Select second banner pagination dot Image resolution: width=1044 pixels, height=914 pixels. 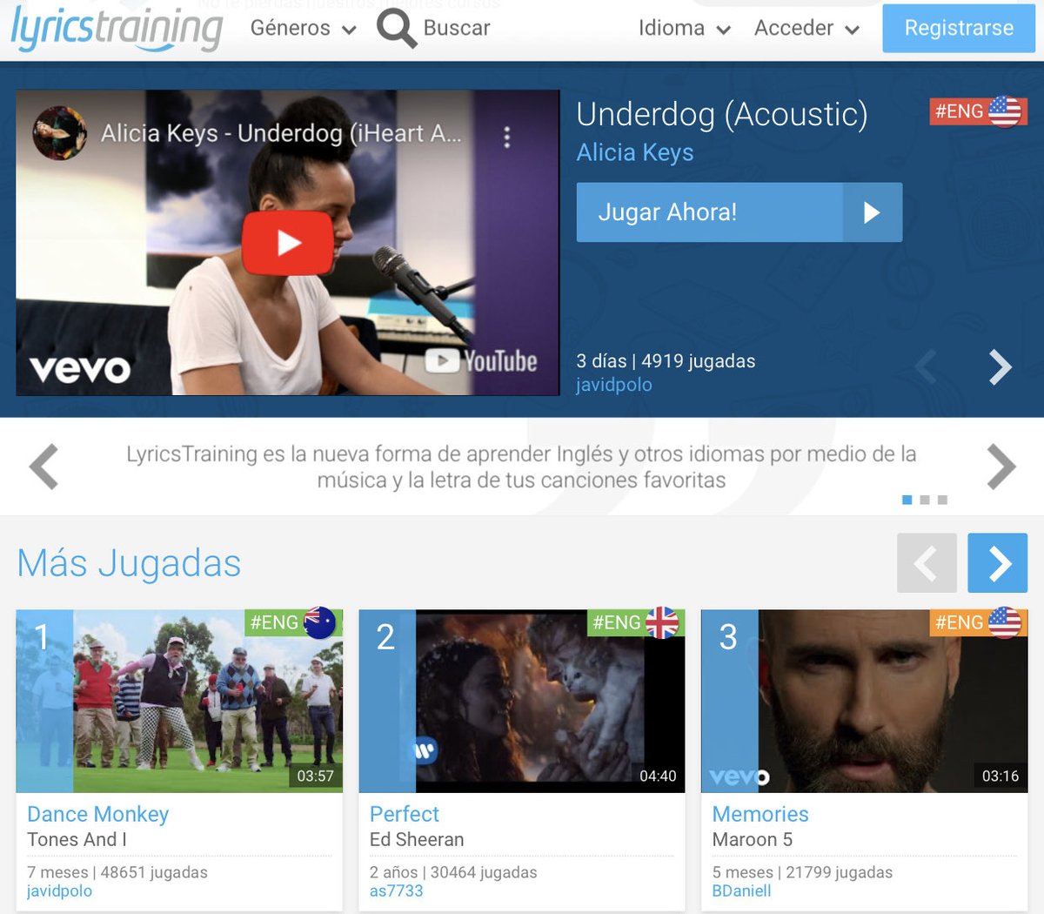[x=925, y=500]
